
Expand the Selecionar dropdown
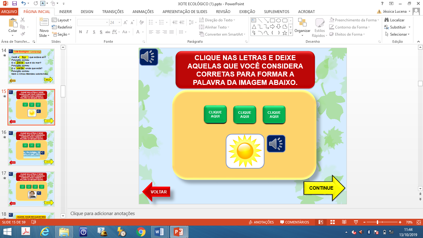coord(398,34)
